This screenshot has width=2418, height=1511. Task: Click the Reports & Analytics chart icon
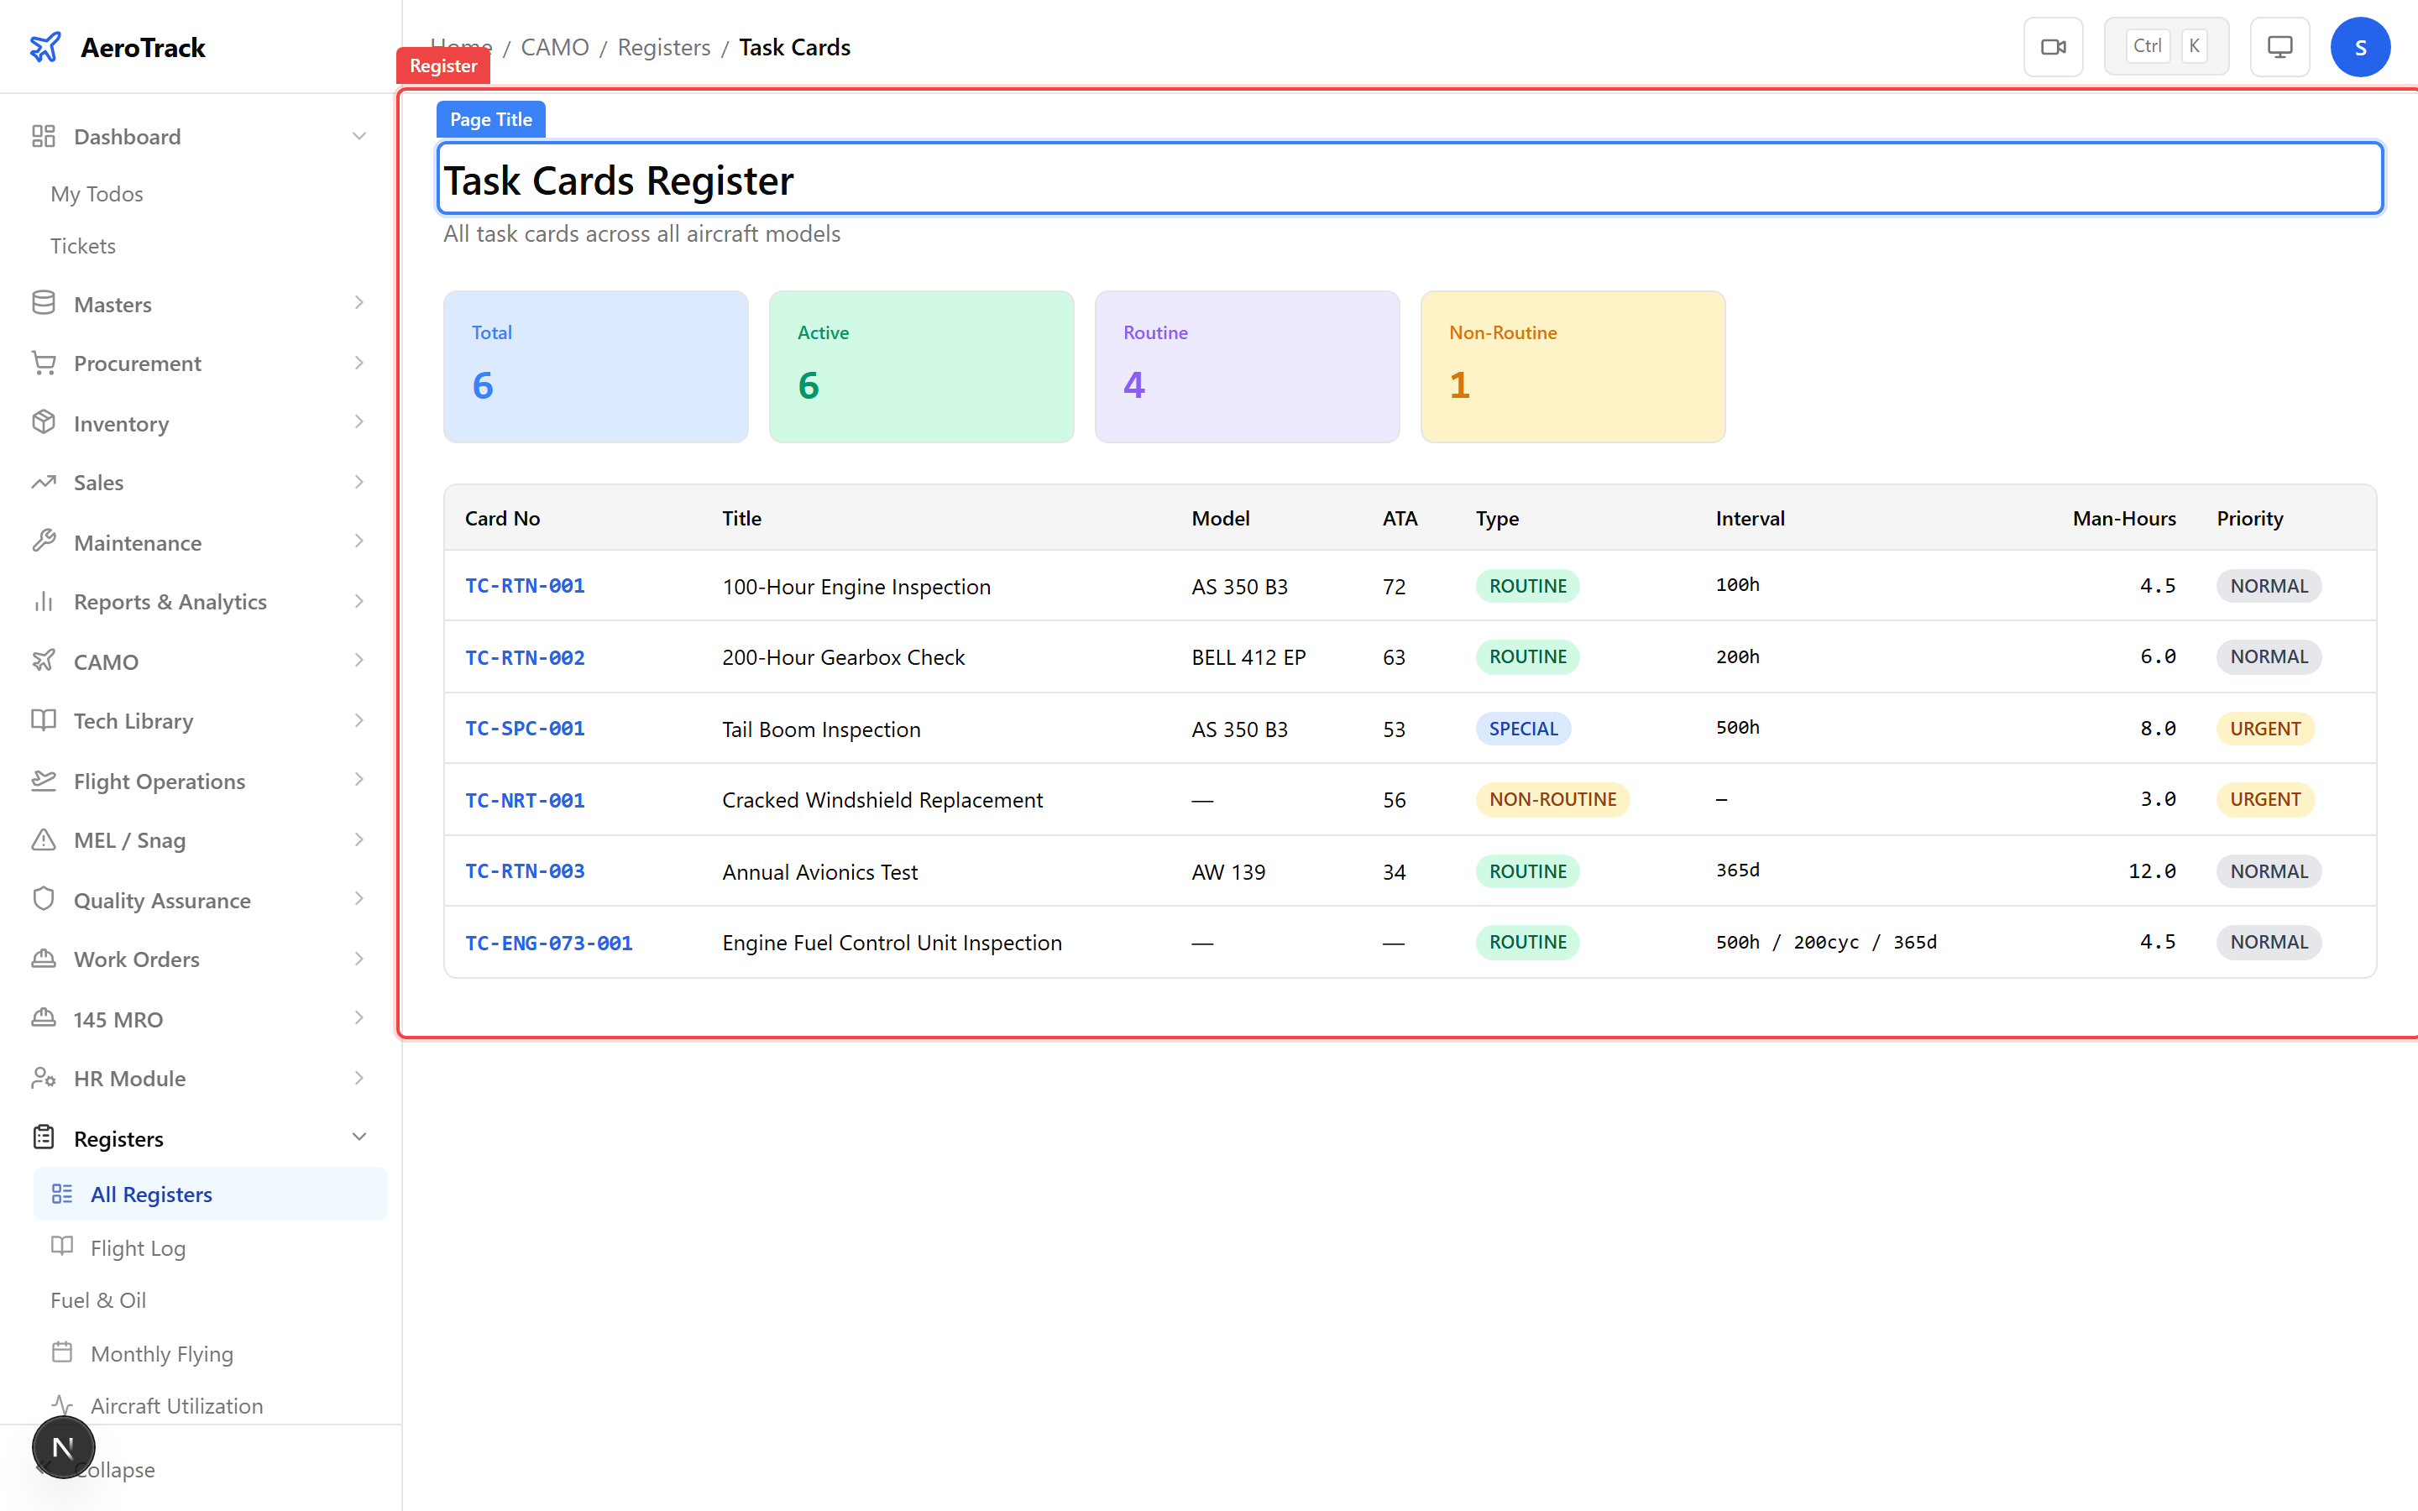point(44,600)
